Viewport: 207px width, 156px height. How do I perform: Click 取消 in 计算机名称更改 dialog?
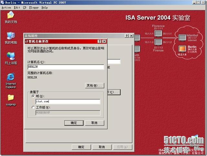[x=94, y=123]
